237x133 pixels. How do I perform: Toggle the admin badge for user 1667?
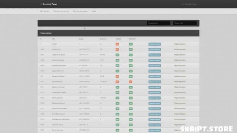pos(117,55)
